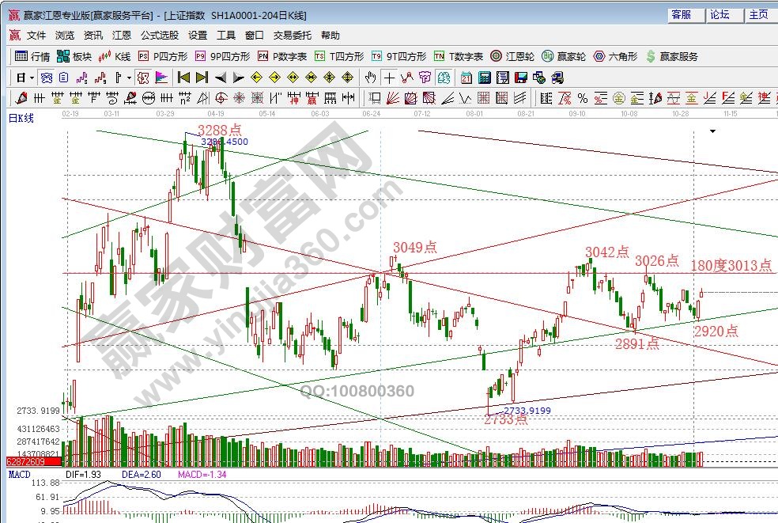Expand the 日 period dropdown arrow

pyautogui.click(x=32, y=78)
